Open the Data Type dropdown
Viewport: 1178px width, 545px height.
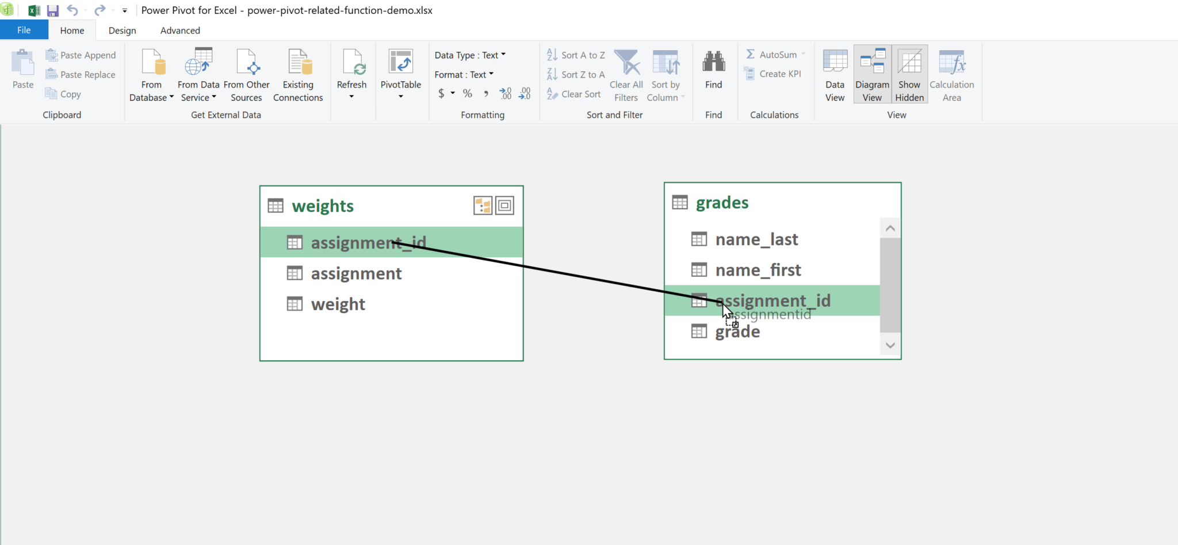(470, 55)
